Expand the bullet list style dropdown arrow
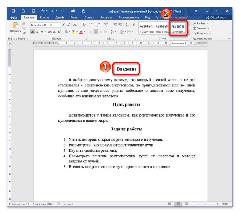Viewport: 240px width, 214px height. tap(94, 25)
